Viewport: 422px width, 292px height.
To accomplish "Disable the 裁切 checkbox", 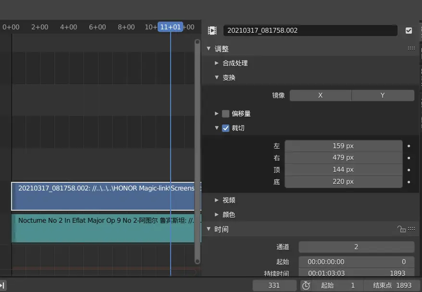I will pyautogui.click(x=225, y=128).
